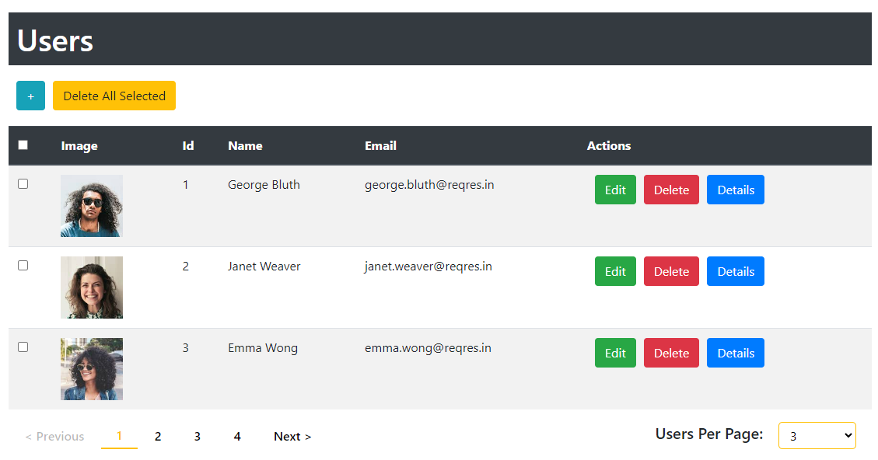This screenshot has width=878, height=460.
Task: Select the checkbox for George Bluth
Action: tap(23, 184)
